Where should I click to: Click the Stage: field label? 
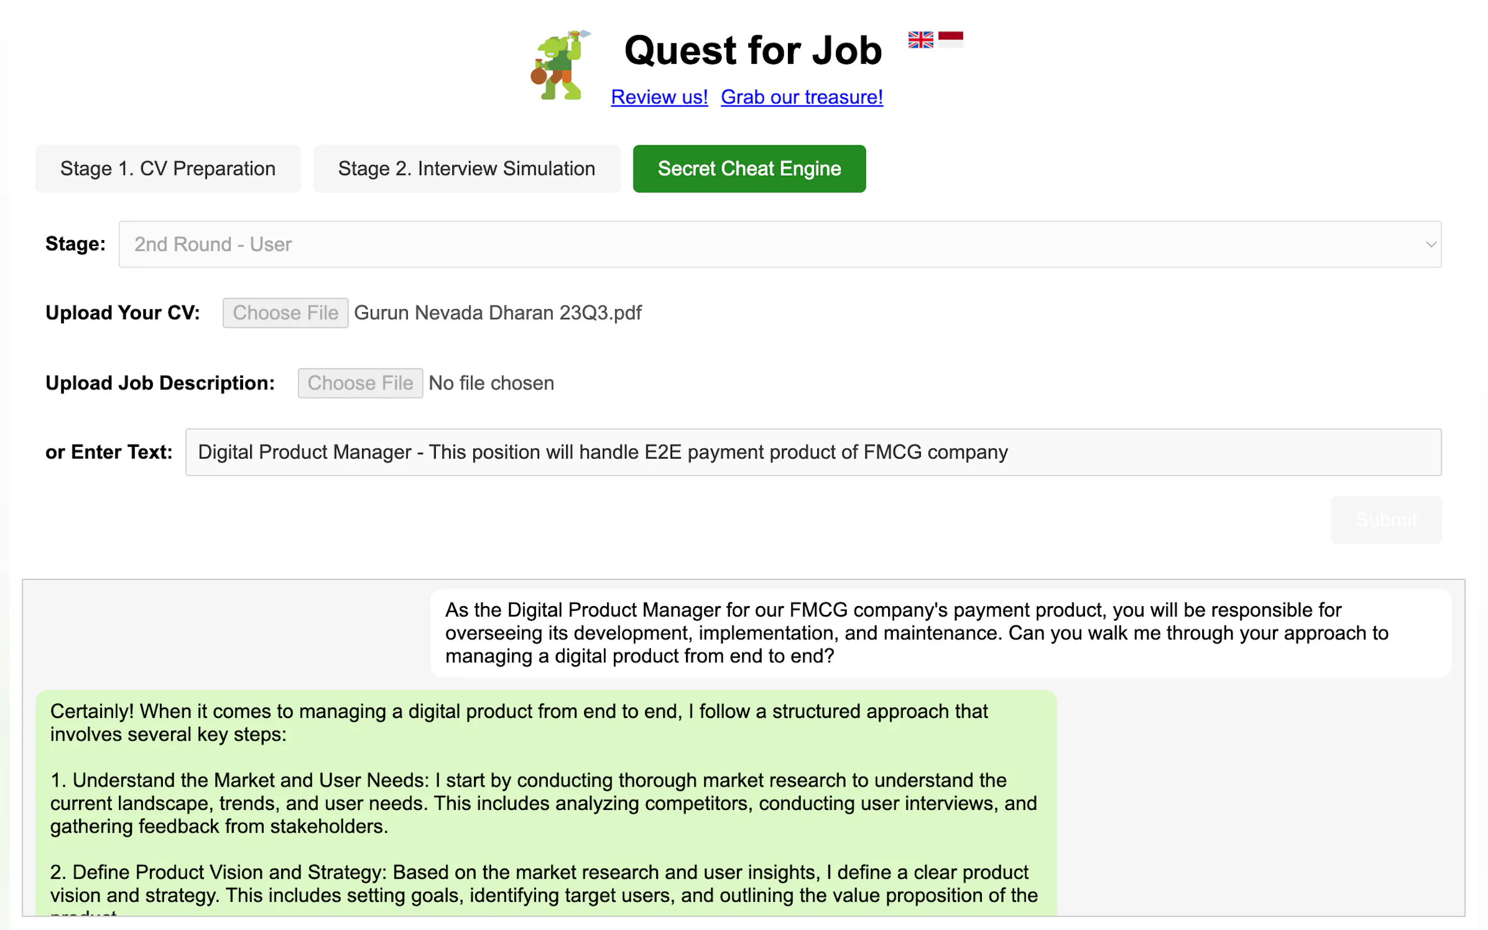(x=75, y=244)
